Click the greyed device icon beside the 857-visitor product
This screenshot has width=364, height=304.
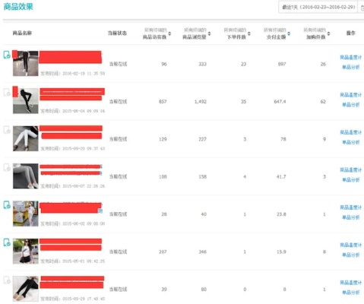pos(7,92)
